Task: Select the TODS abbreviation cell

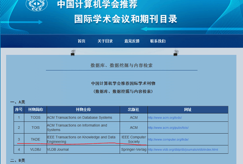Action: coord(35,117)
